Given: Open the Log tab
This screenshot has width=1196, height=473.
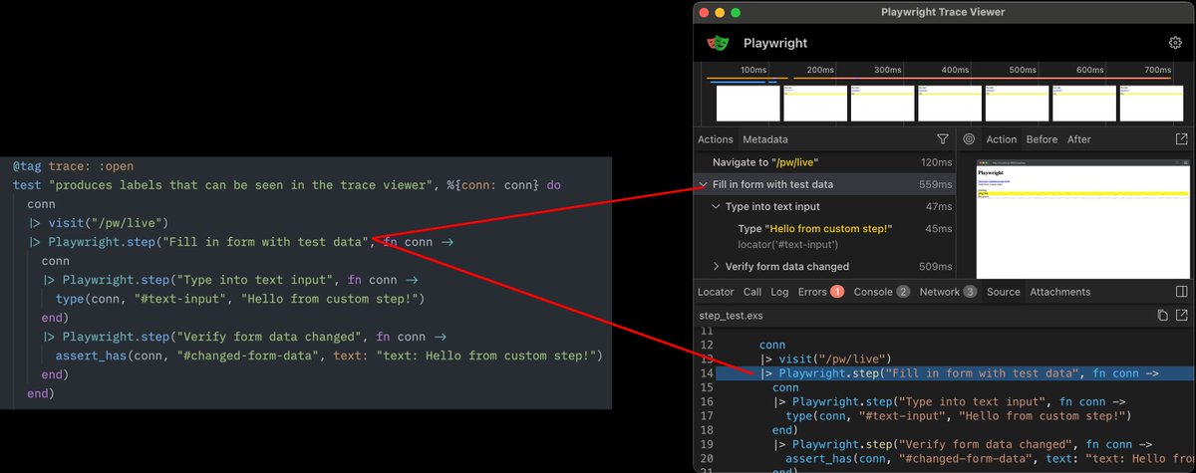Looking at the screenshot, I should click(779, 292).
